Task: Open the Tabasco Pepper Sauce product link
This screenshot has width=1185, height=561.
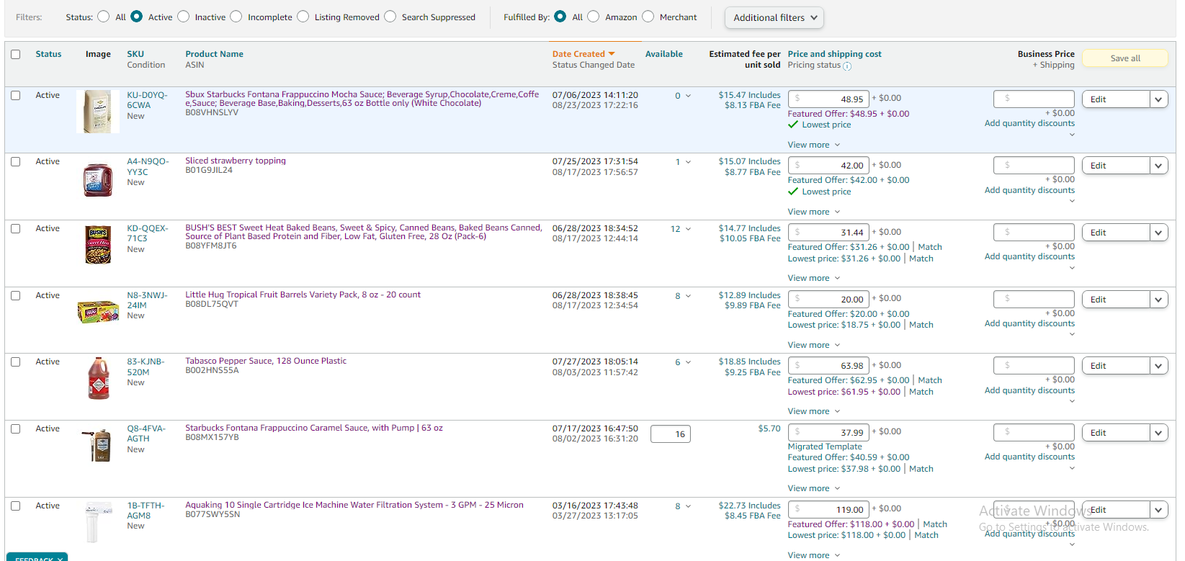Action: pyautogui.click(x=266, y=361)
